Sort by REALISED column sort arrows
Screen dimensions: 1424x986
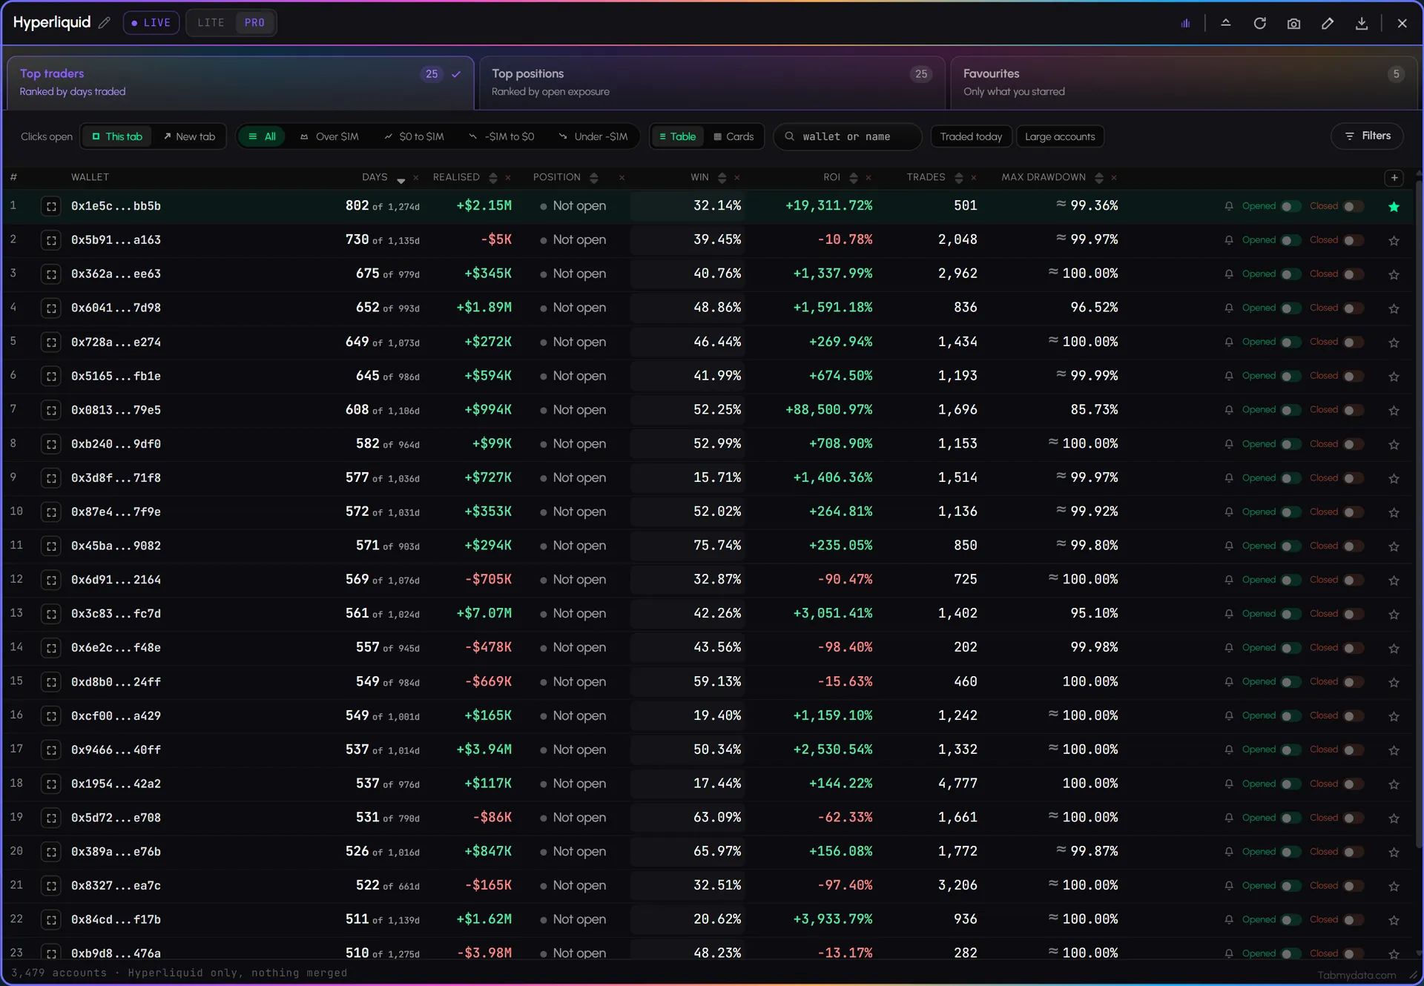(x=493, y=178)
